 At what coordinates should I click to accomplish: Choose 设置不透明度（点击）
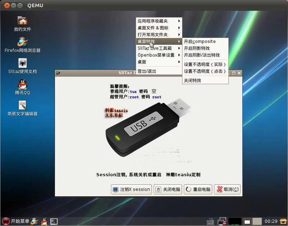tap(205, 71)
